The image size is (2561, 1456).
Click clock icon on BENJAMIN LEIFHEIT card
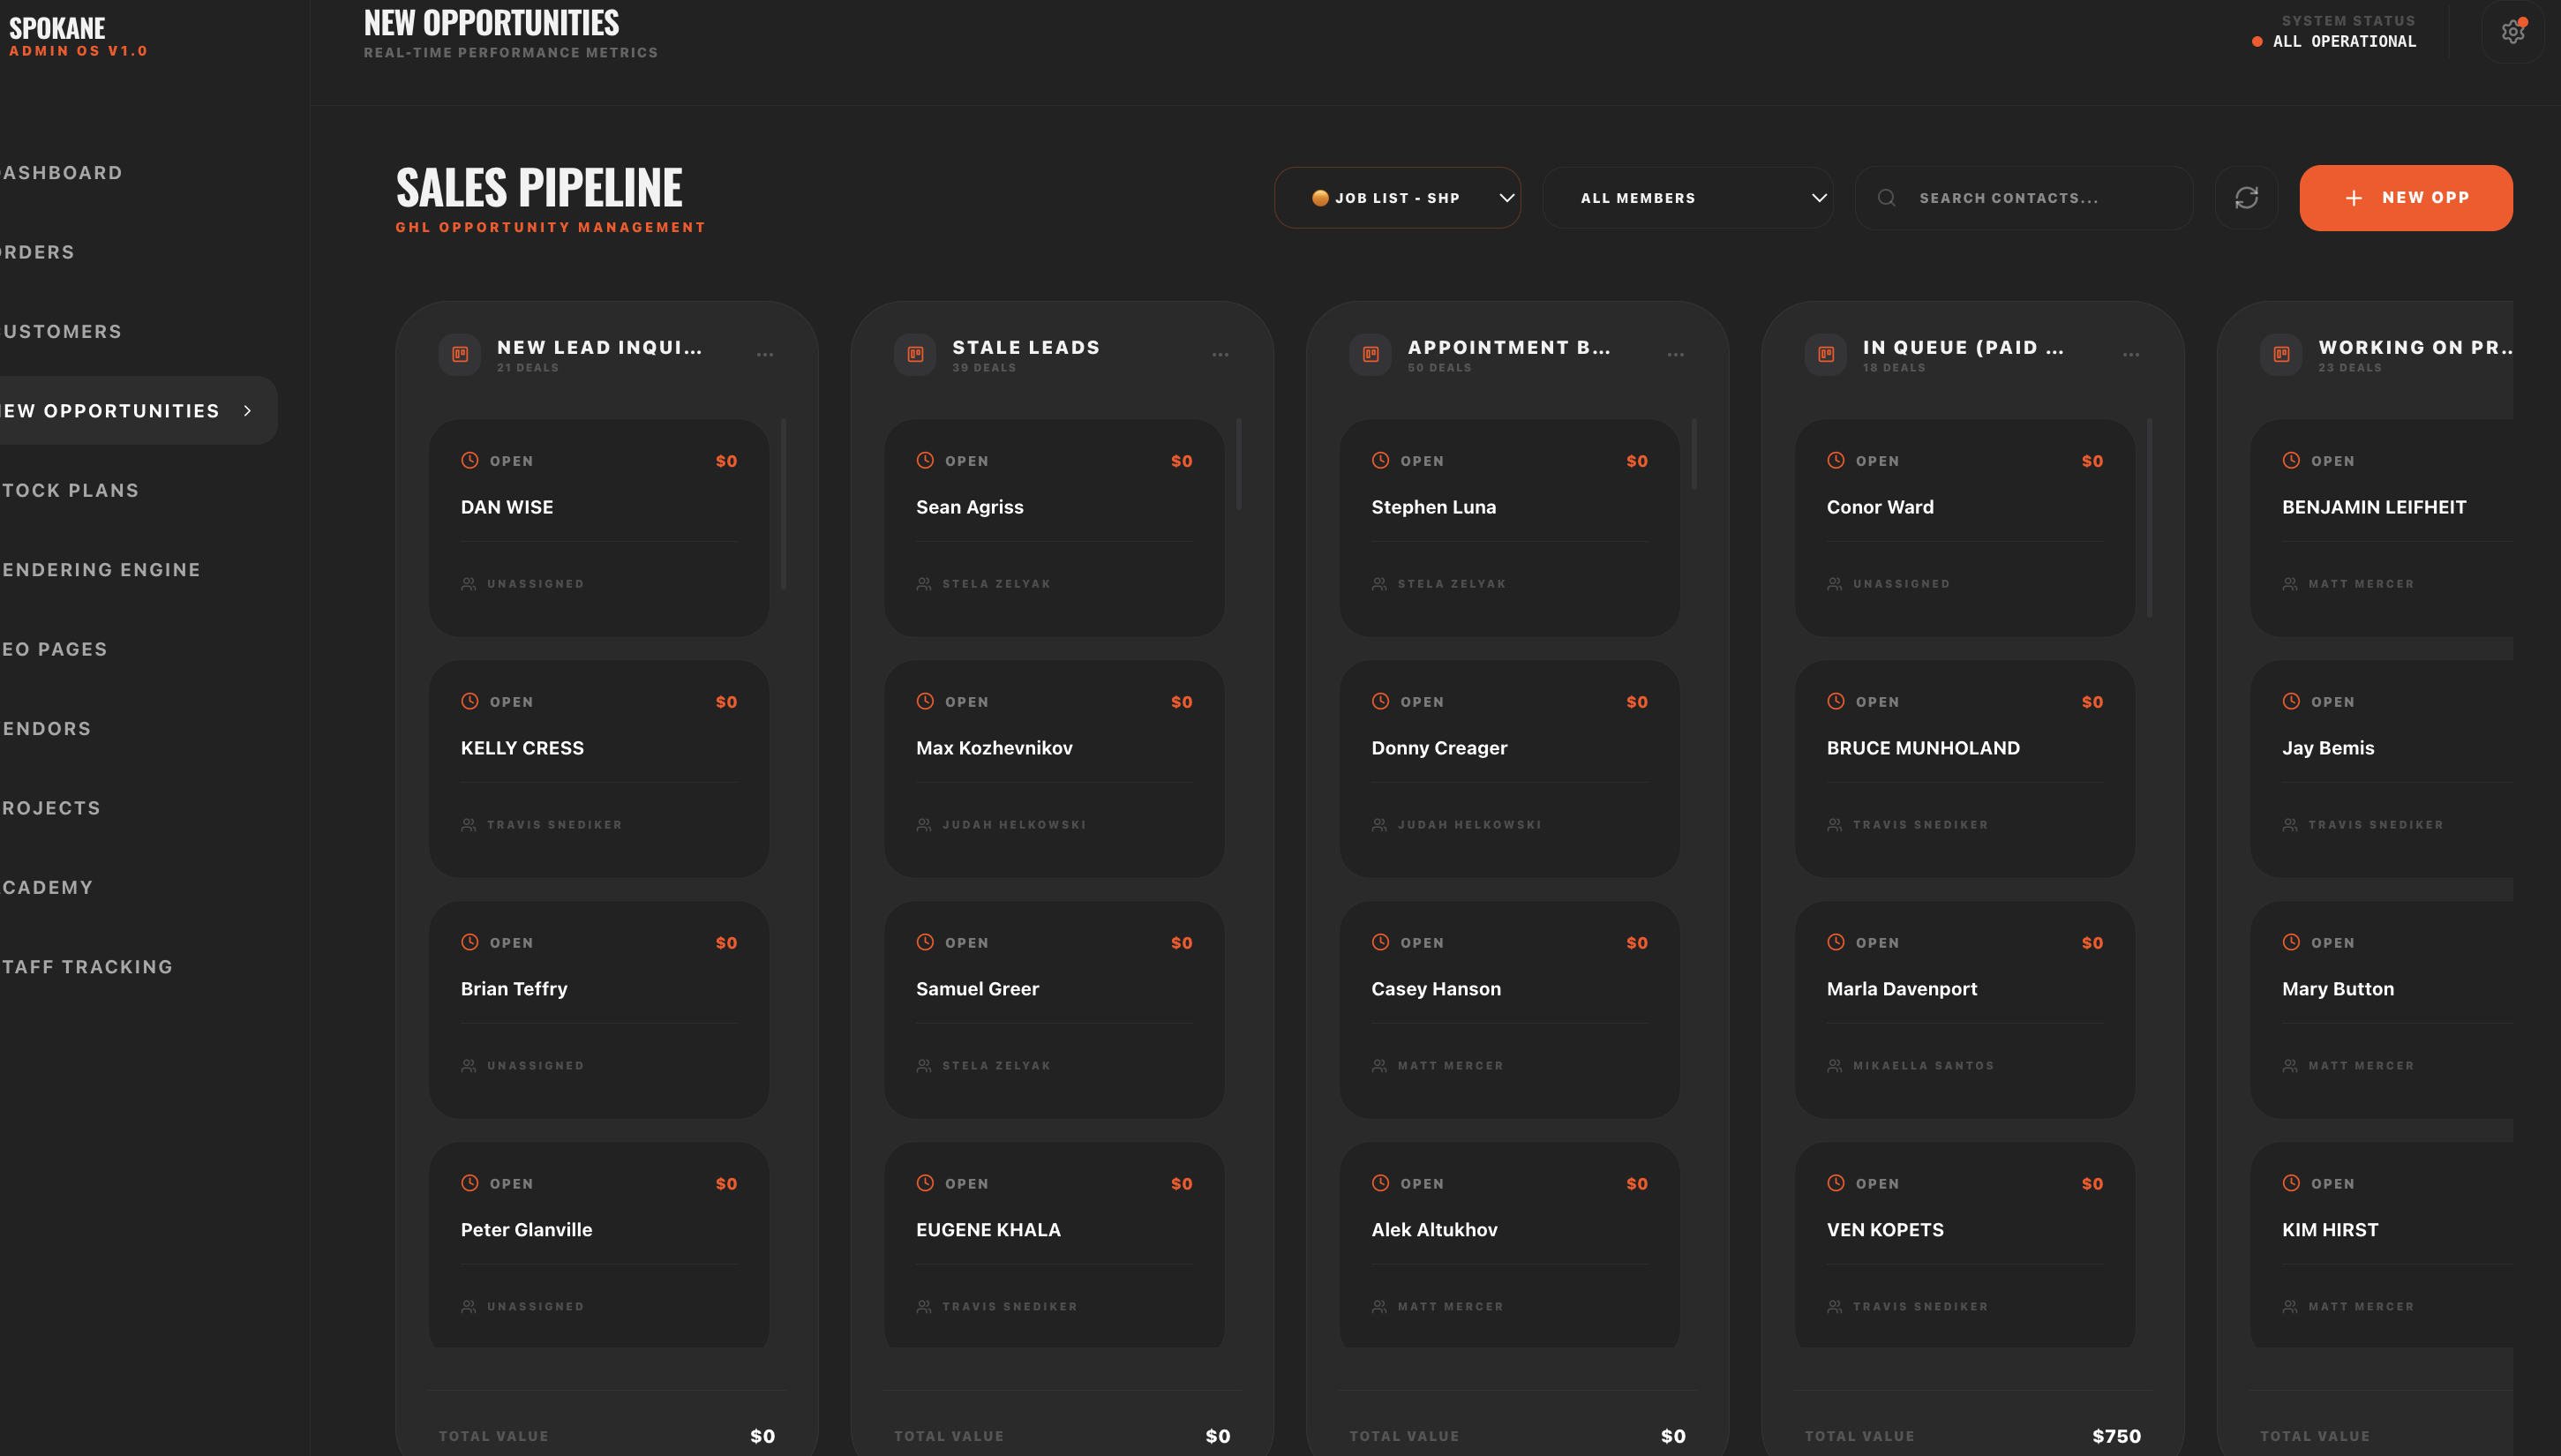coord(2291,460)
